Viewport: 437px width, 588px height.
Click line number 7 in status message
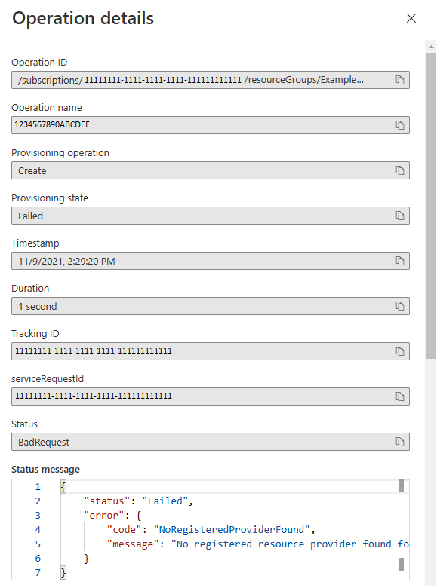coord(38,573)
